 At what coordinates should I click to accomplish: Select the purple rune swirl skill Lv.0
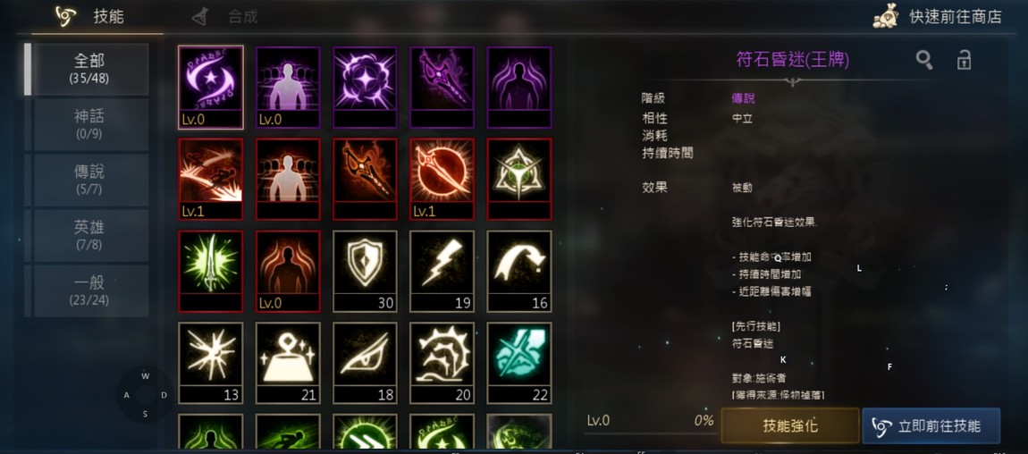coord(210,87)
